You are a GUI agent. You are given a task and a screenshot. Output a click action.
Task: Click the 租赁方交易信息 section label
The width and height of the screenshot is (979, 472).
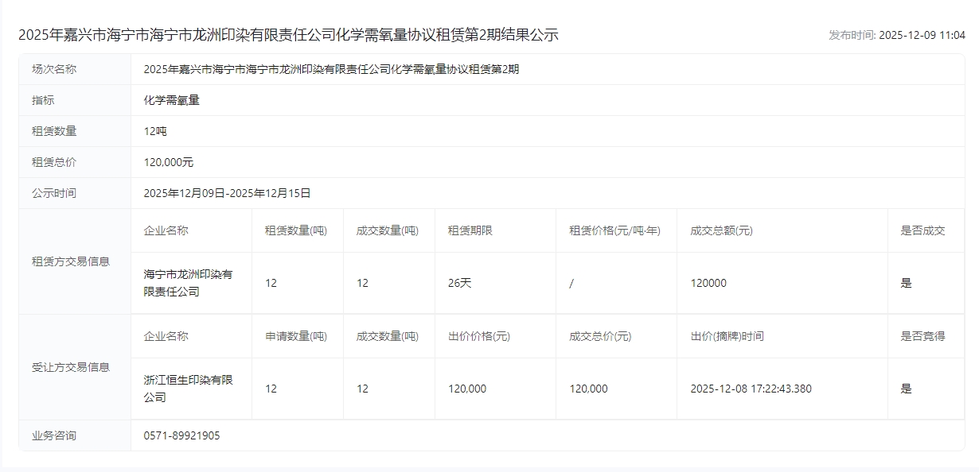point(71,261)
